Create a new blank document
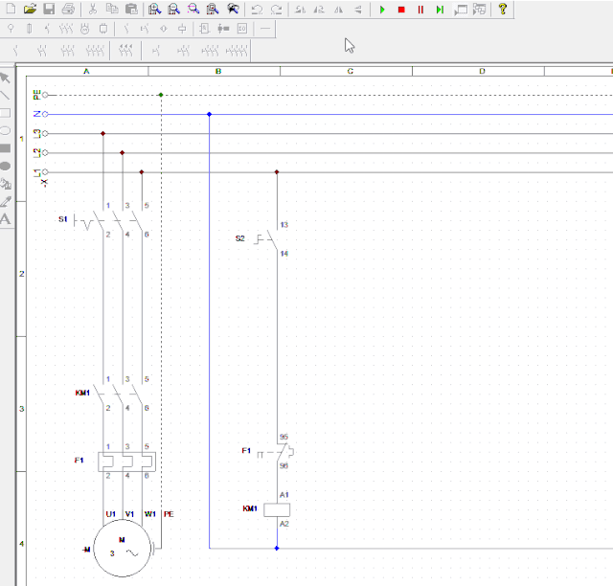 pos(11,10)
